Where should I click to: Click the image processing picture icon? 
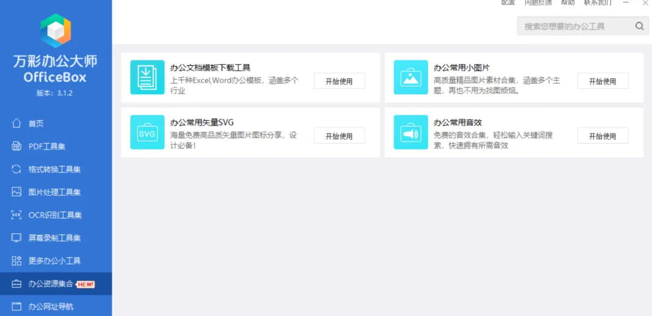16,192
